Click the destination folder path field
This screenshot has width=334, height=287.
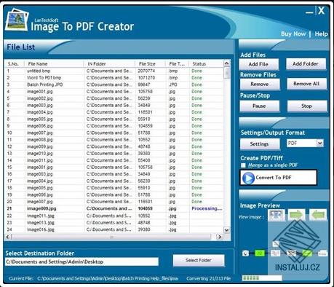(x=81, y=262)
